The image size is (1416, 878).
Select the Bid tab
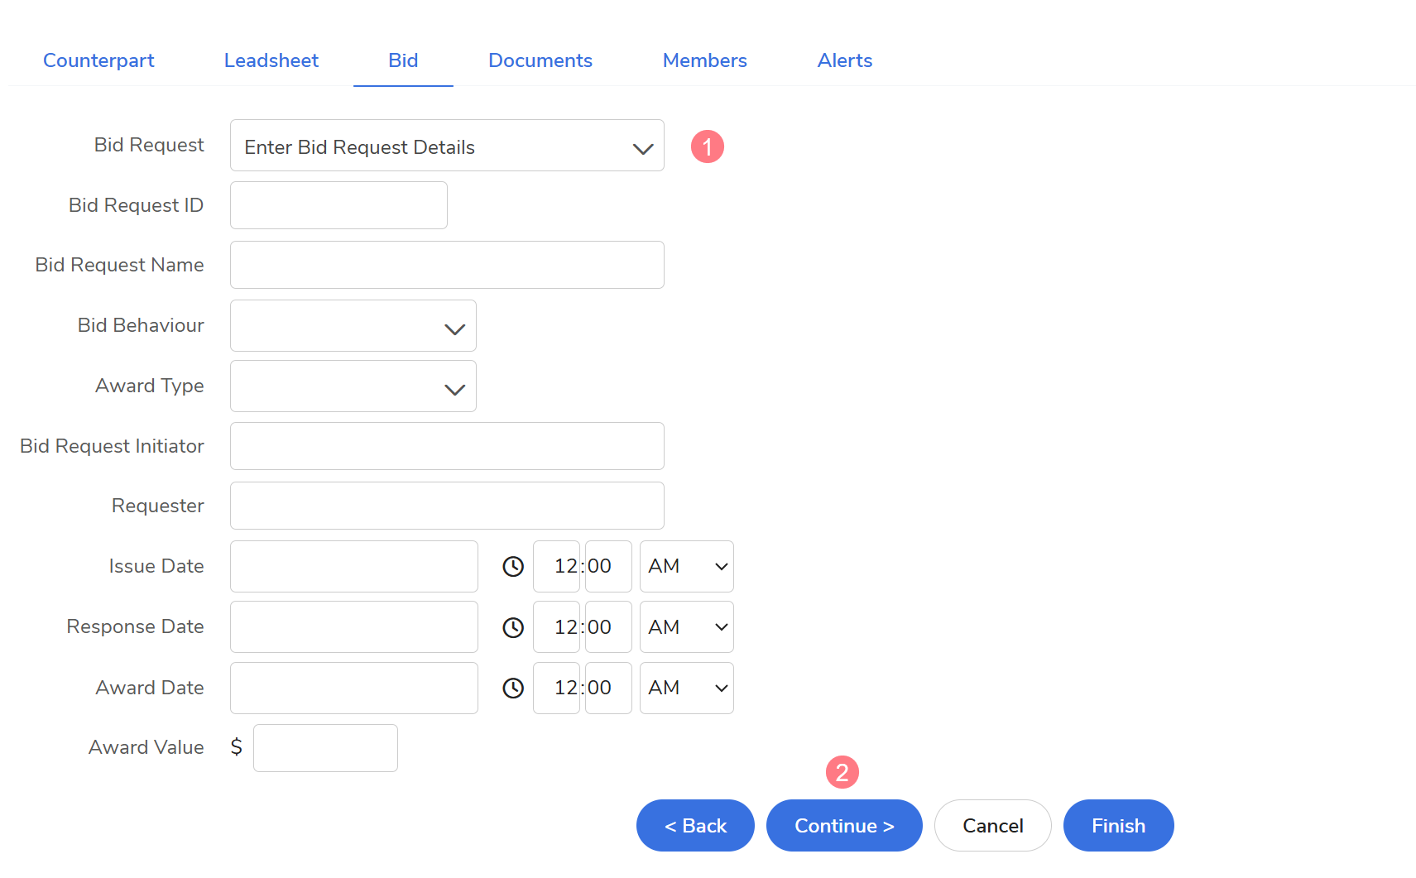click(403, 60)
